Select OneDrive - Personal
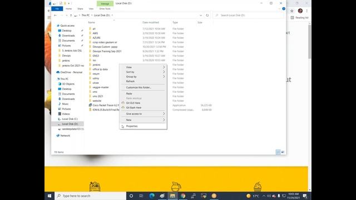 coord(71,72)
